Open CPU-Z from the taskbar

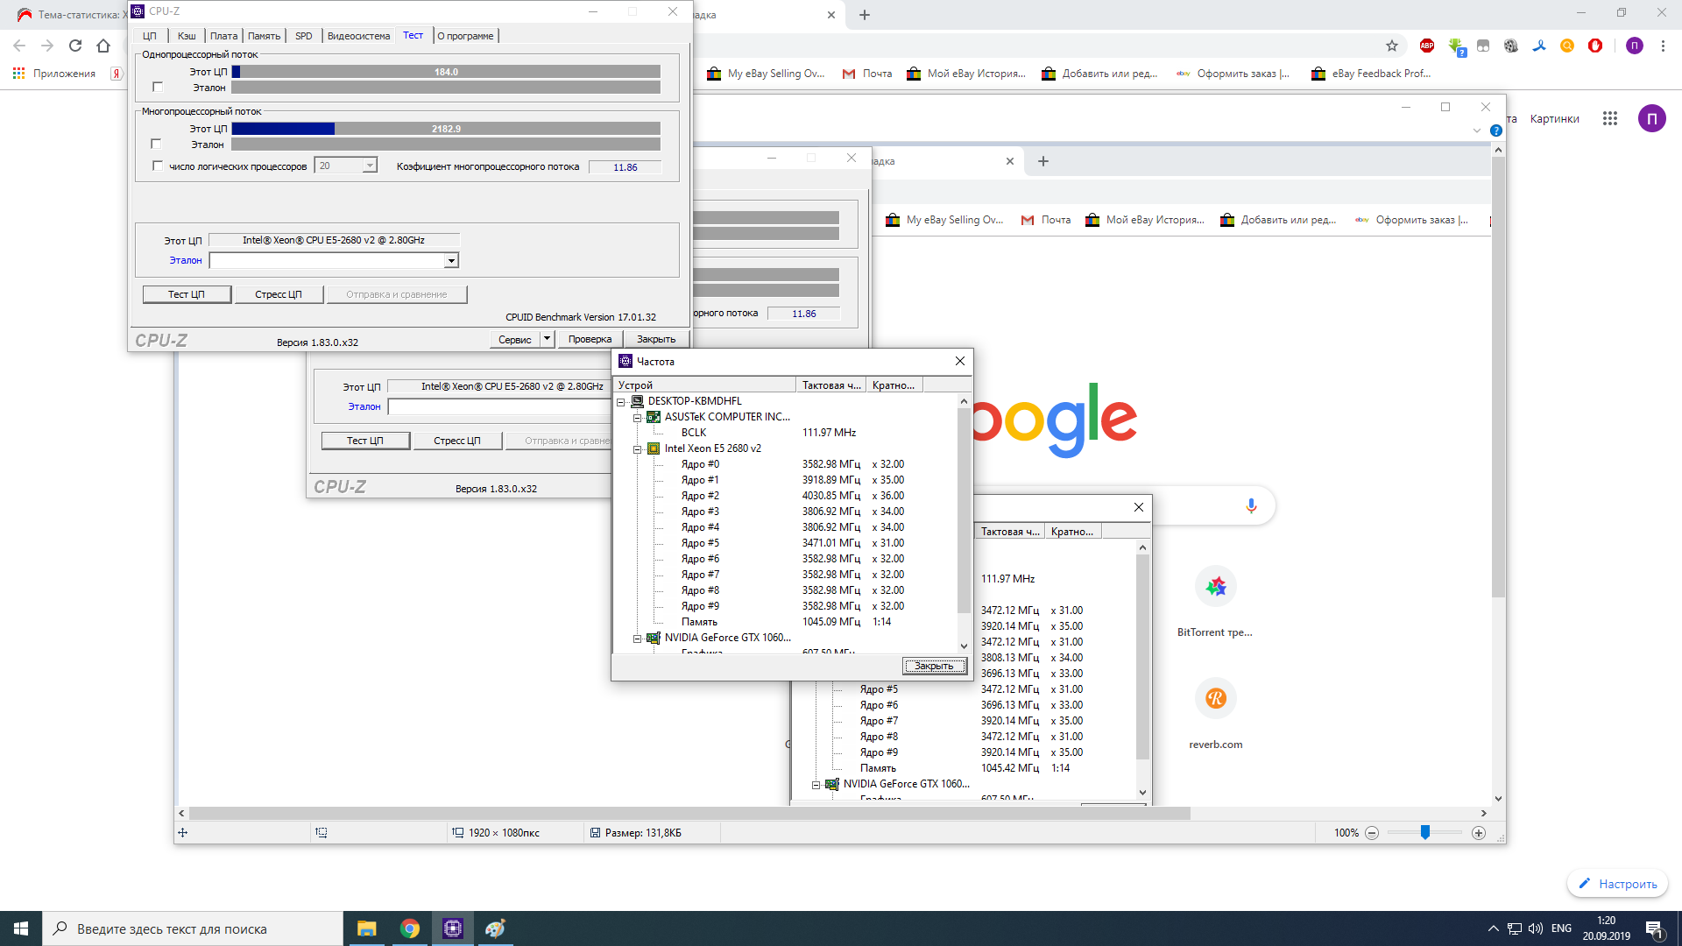point(453,928)
